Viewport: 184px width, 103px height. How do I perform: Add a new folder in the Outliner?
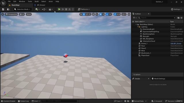[x=179, y=18]
